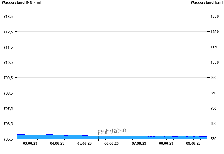Screen dimensions: 224x154
Task: Select the 08.06.23 date label
Action: (166, 144)
